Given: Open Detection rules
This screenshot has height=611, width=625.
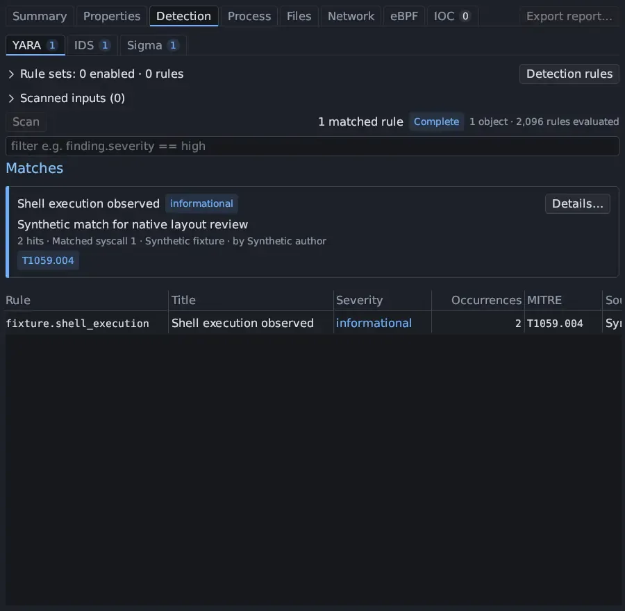Looking at the screenshot, I should coord(569,74).
